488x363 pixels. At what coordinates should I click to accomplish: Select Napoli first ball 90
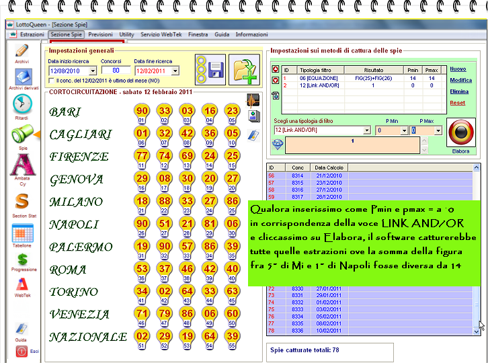coord(142,224)
